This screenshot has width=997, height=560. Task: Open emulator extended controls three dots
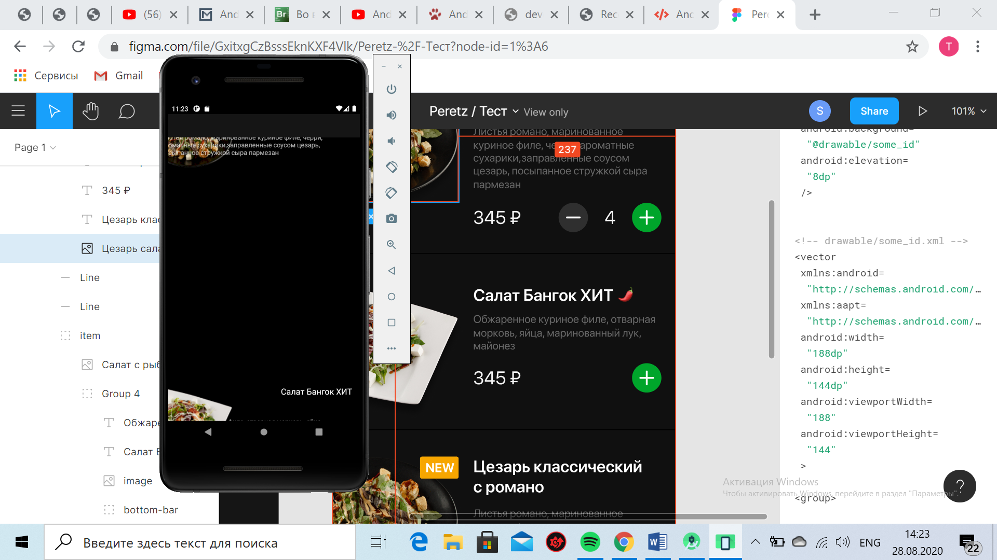pos(392,348)
